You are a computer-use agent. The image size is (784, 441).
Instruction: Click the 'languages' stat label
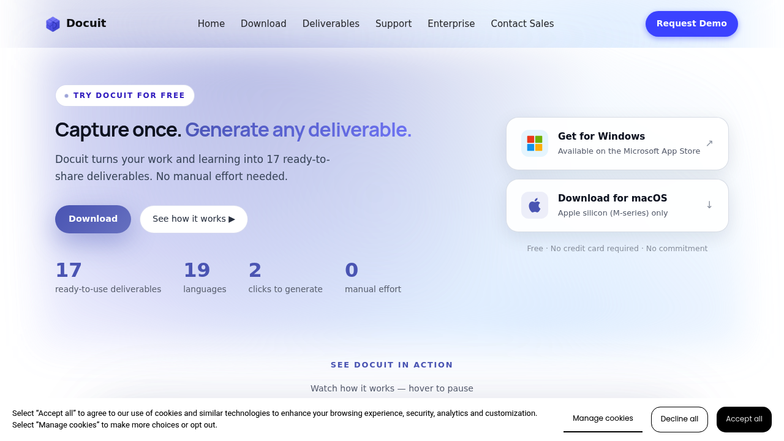205,289
